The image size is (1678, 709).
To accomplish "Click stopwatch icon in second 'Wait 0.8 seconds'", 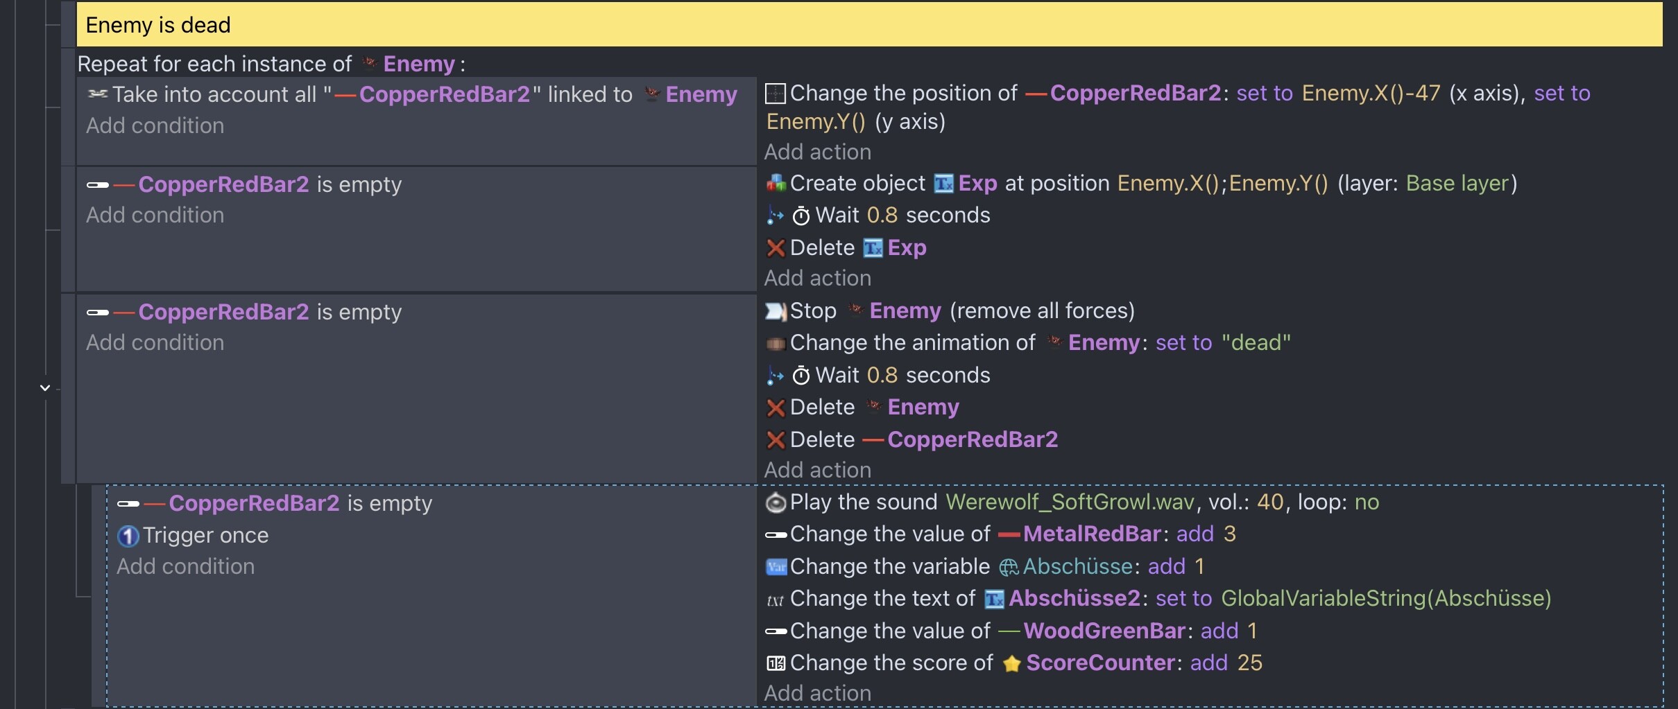I will [x=801, y=376].
